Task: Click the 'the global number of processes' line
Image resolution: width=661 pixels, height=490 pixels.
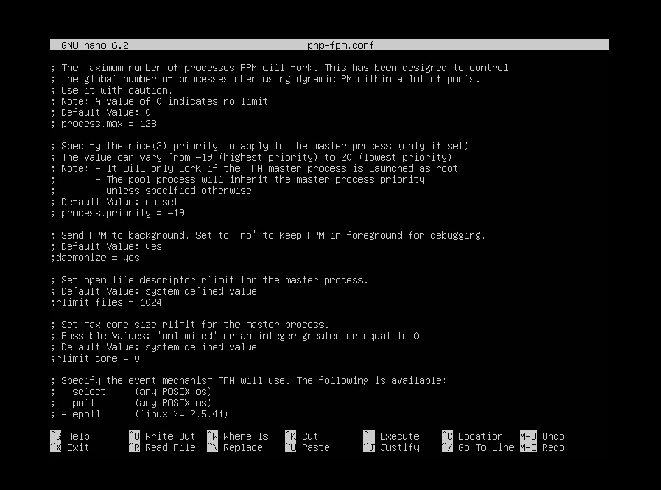Action: (x=266, y=79)
